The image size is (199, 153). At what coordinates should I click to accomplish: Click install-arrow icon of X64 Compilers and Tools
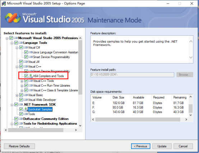pyautogui.click(x=31, y=76)
